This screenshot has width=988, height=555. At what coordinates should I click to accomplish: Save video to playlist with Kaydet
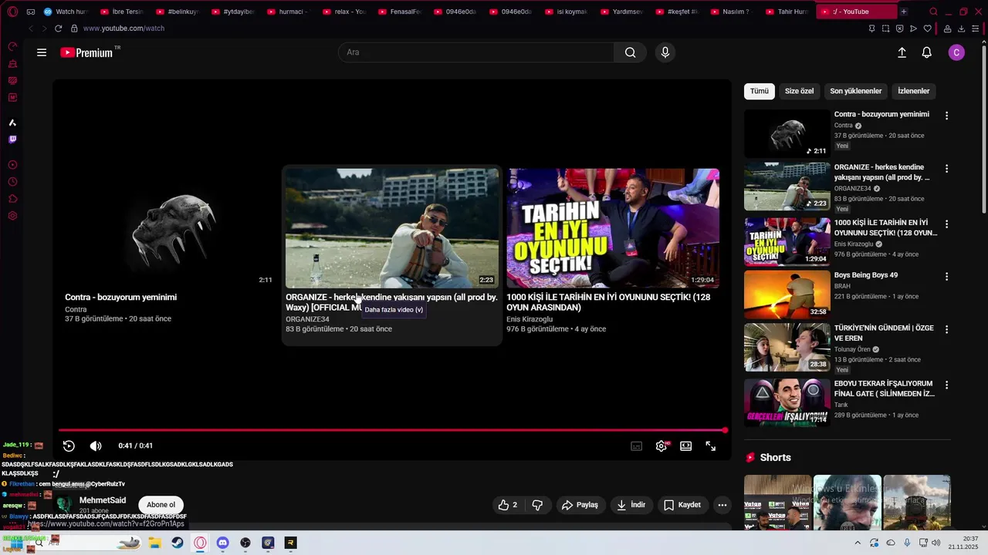682,505
